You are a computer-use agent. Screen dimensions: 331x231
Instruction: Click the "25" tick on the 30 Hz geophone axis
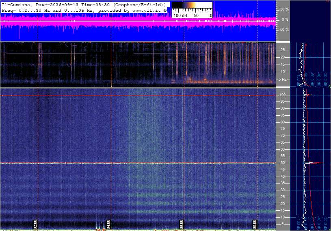pos(283,50)
